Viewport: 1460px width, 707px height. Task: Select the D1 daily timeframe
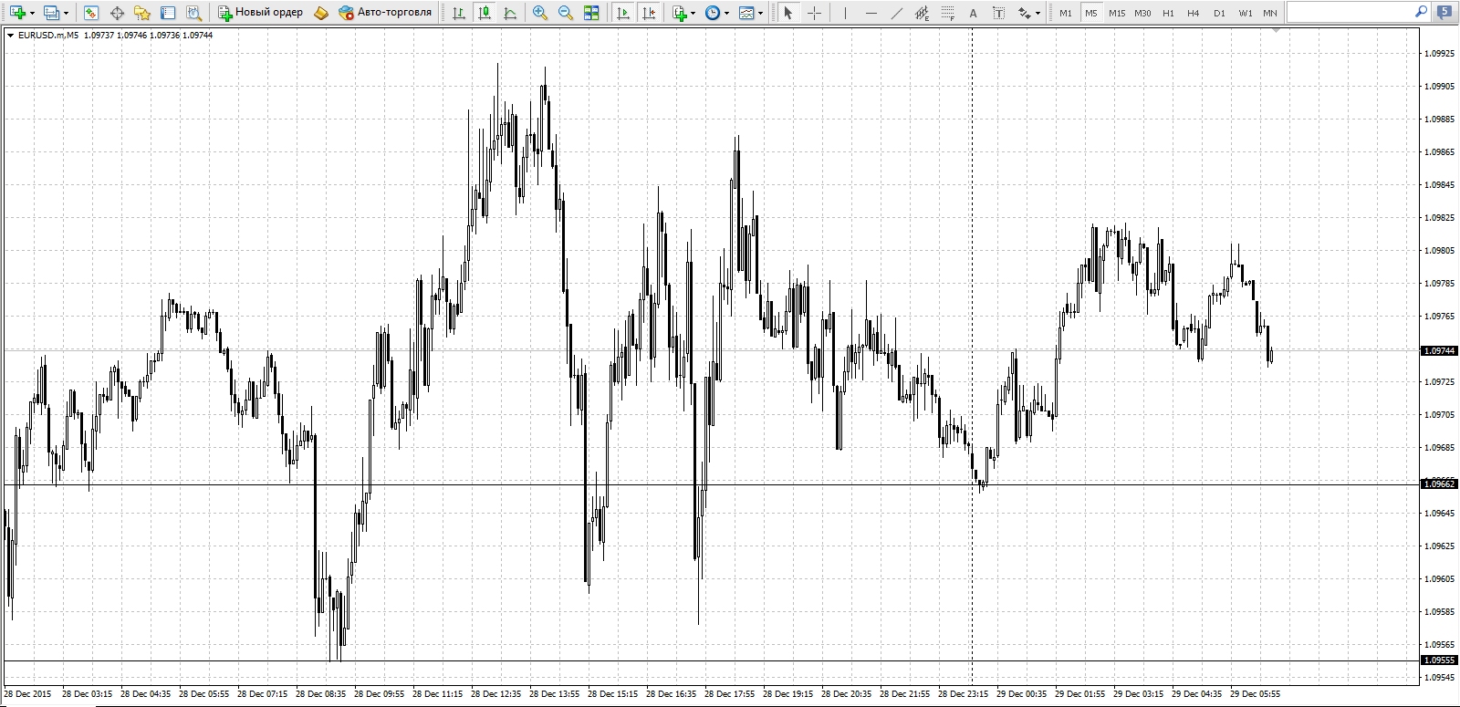click(1219, 13)
